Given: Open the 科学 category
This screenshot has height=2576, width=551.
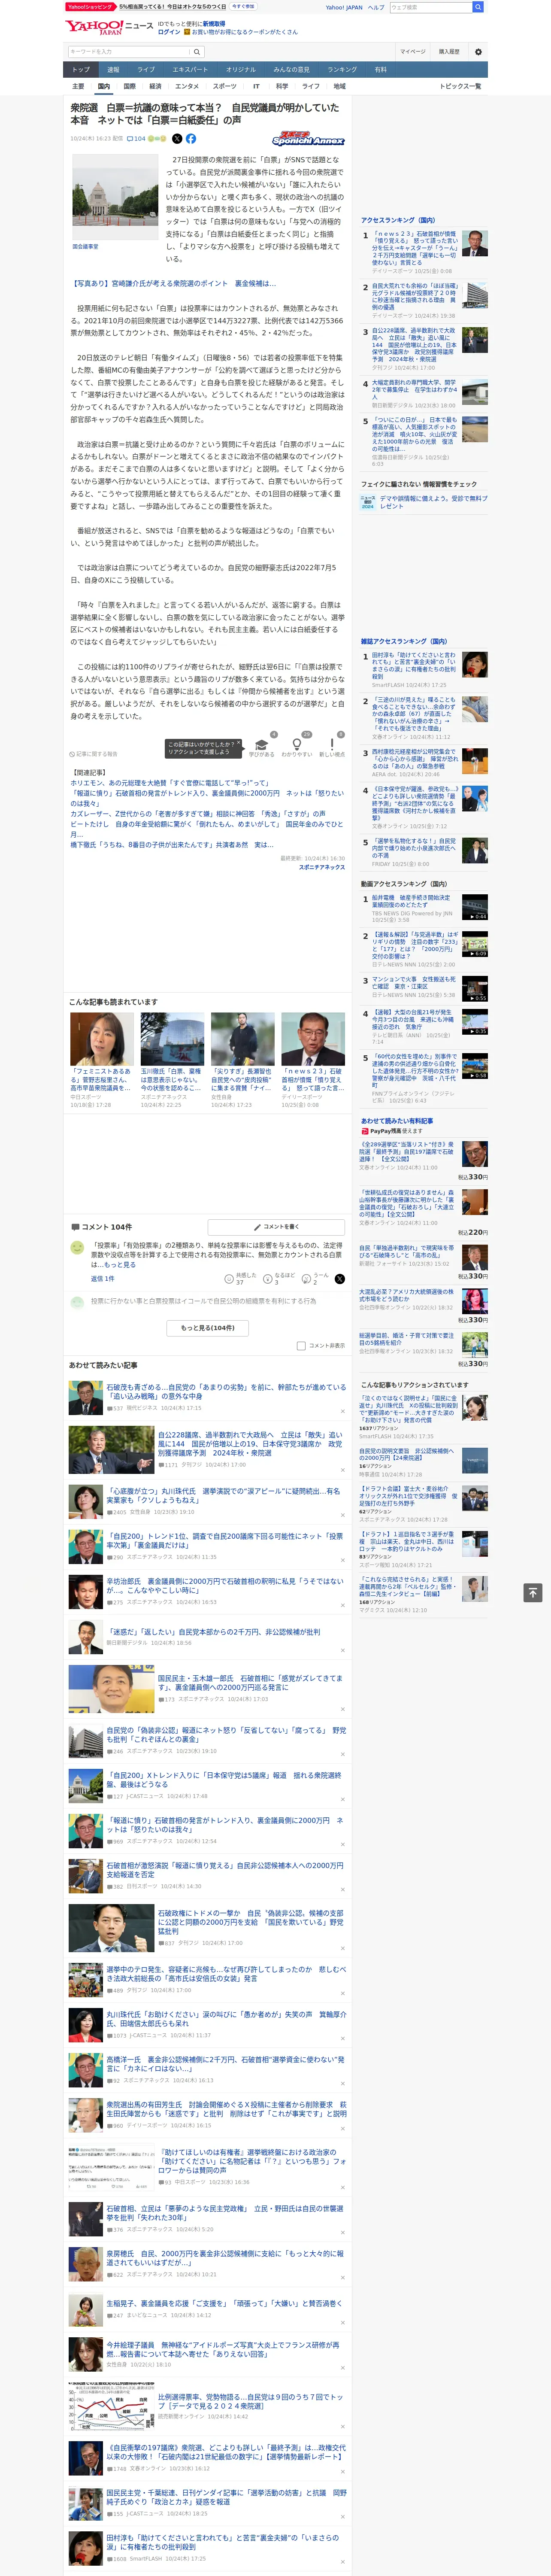Looking at the screenshot, I should pos(282,86).
